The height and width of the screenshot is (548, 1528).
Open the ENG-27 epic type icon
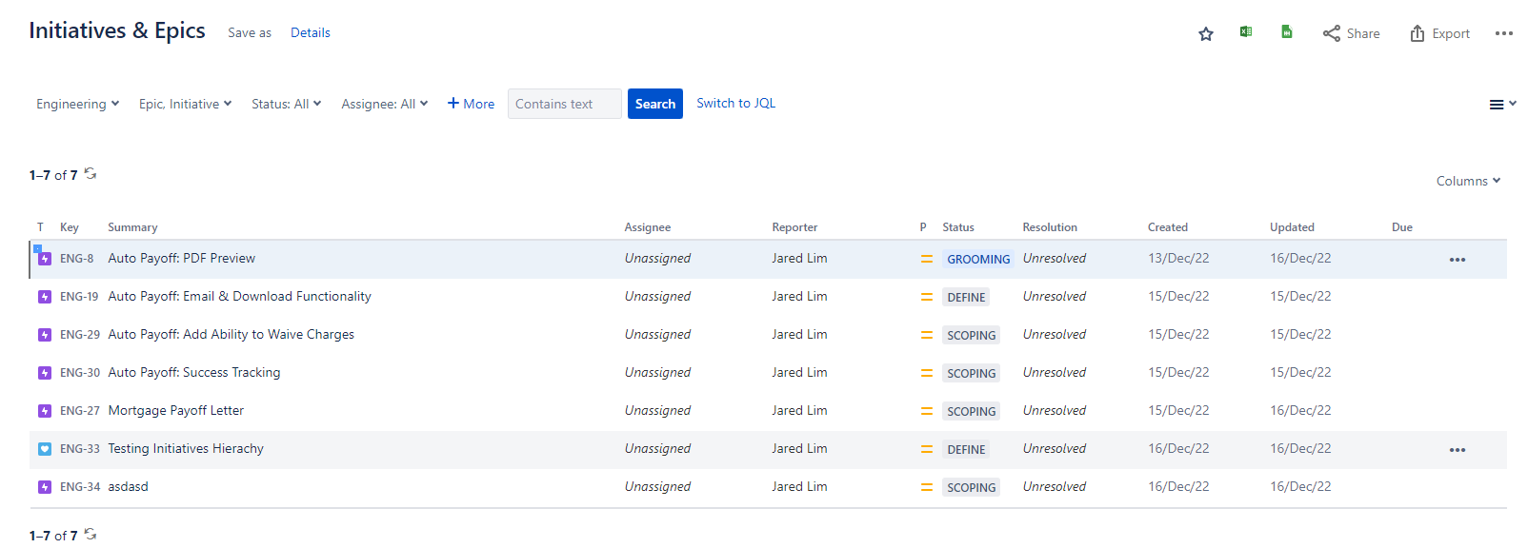click(45, 411)
